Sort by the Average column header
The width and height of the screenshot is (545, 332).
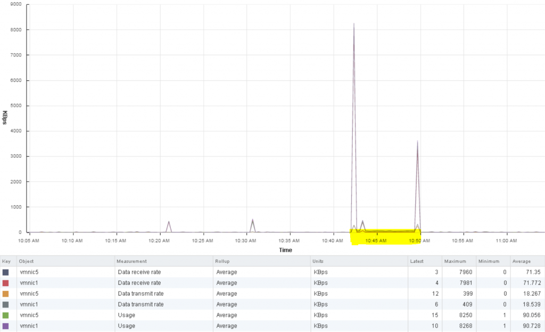tap(522, 261)
